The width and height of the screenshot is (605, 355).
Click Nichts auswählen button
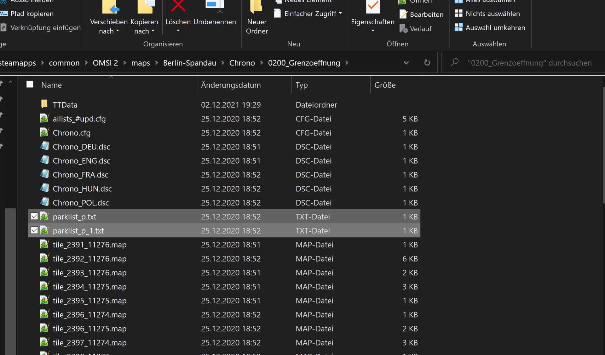click(x=492, y=14)
